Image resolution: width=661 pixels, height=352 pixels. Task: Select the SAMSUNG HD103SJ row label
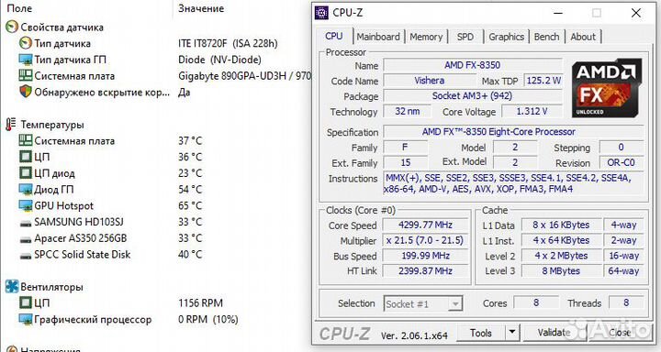79,222
